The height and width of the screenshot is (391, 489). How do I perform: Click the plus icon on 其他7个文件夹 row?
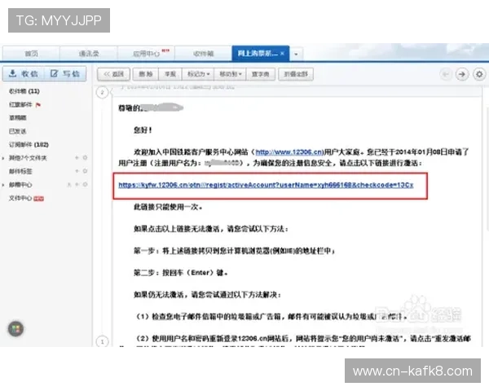tap(77, 158)
